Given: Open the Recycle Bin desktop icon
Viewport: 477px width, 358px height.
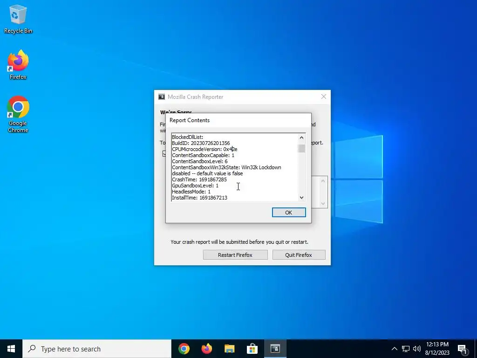Looking at the screenshot, I should tap(18, 19).
